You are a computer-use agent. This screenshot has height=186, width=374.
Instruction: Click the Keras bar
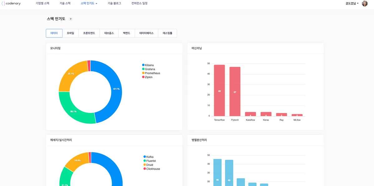coord(266,114)
